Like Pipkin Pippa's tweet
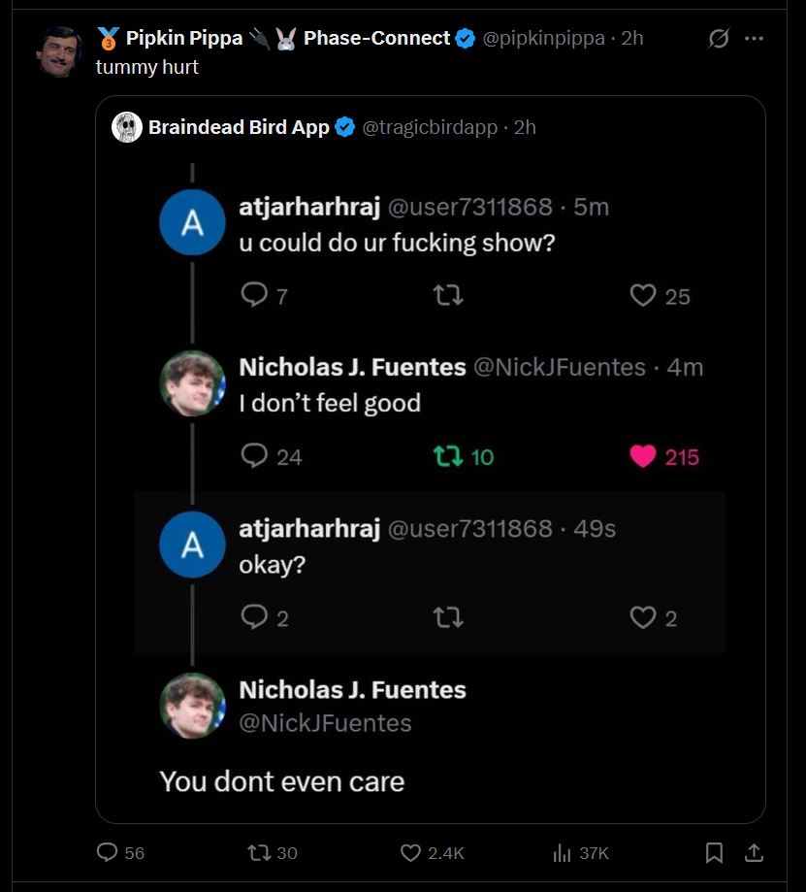The image size is (806, 892). [x=410, y=852]
